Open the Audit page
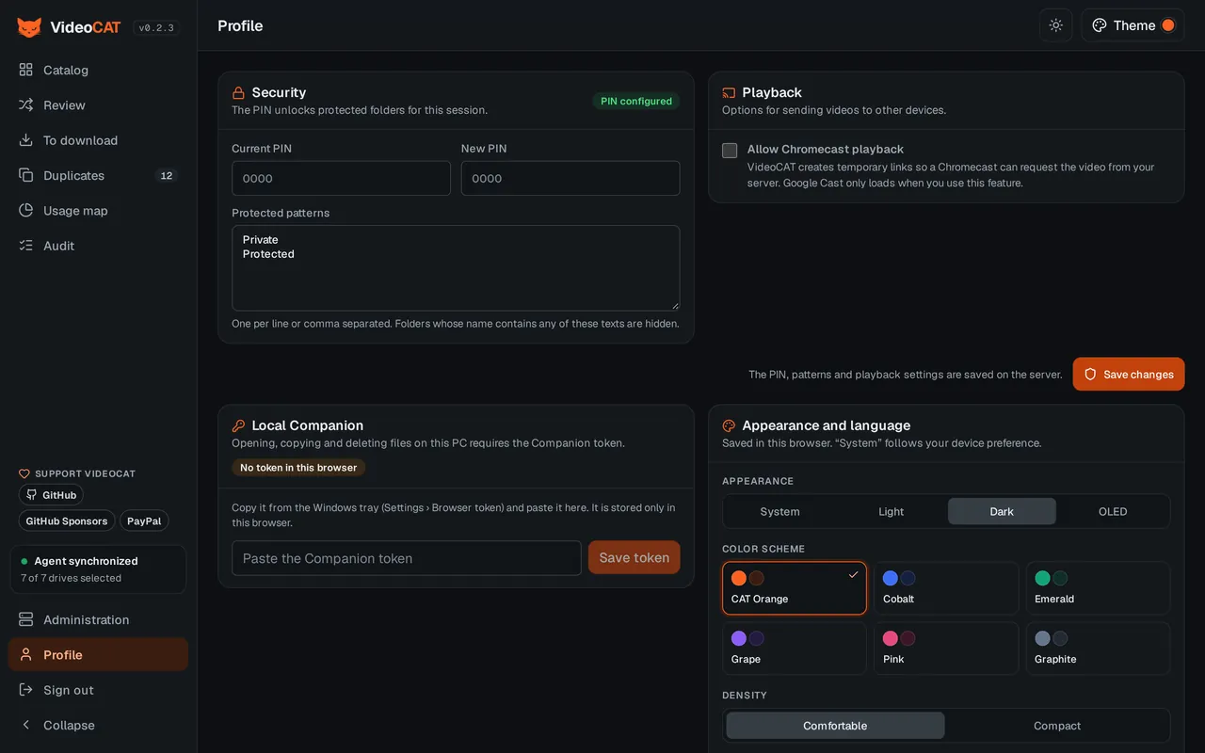This screenshot has width=1205, height=753. click(x=98, y=246)
